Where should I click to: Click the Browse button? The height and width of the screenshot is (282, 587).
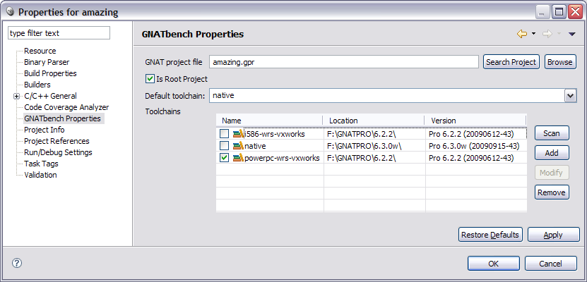[560, 62]
